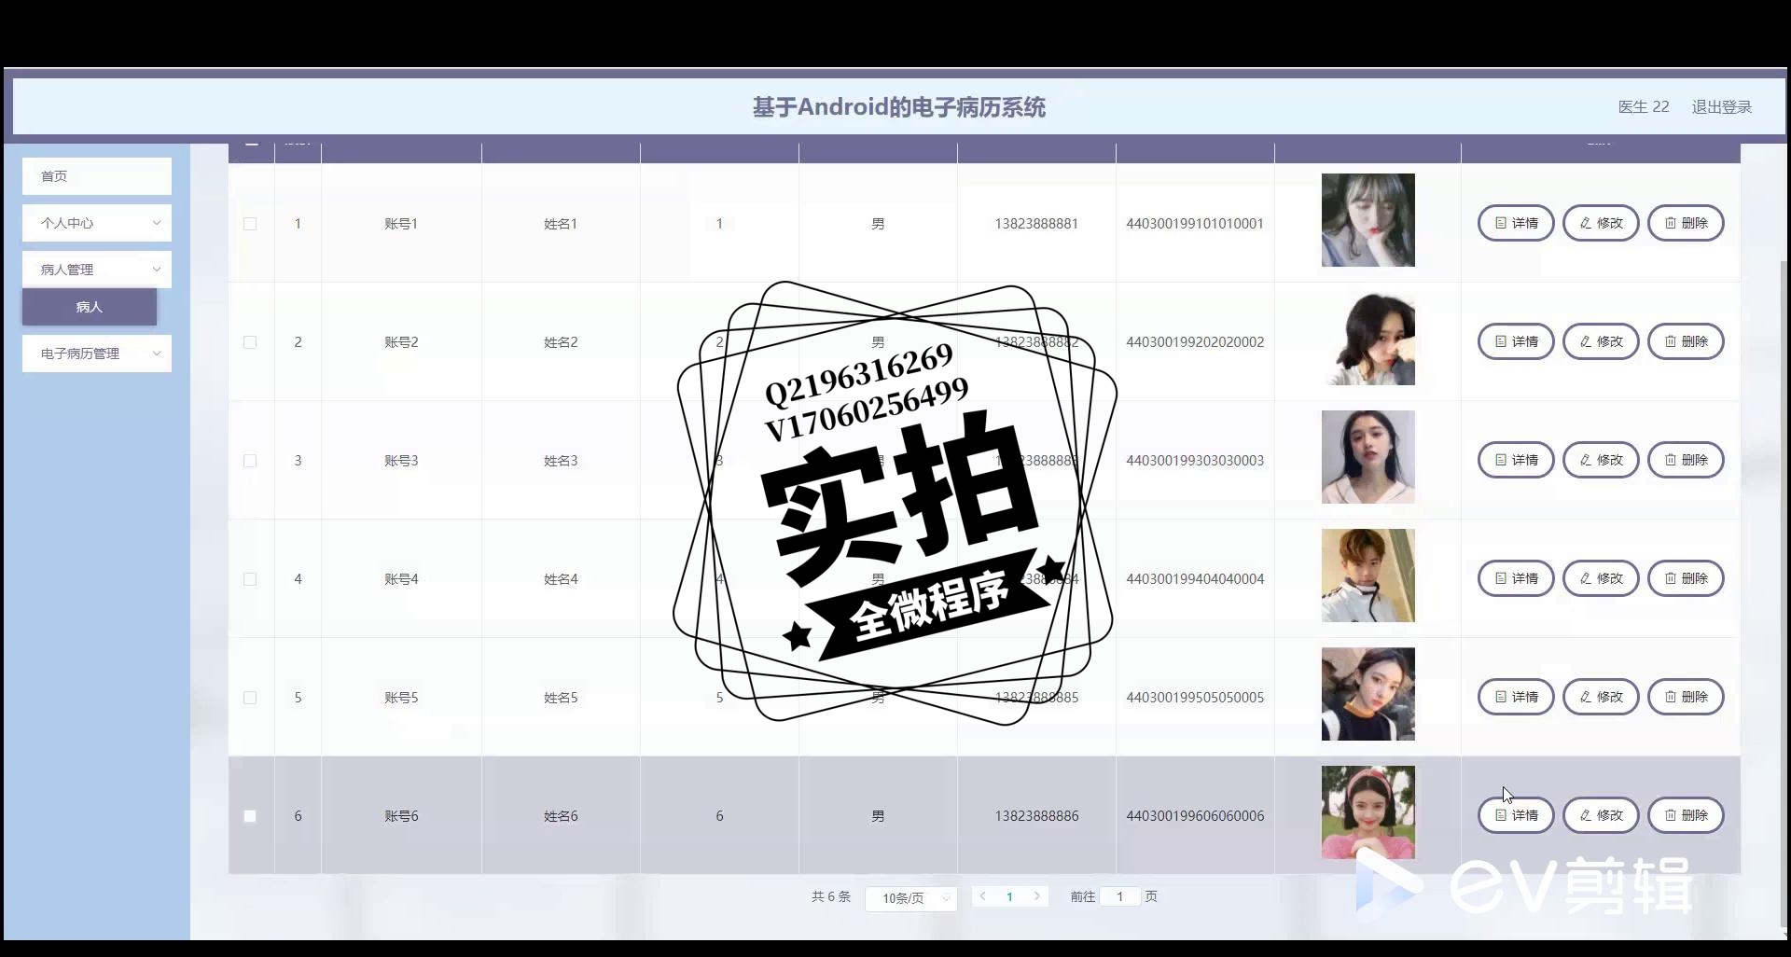
Task: Click the 医生 22 user label
Action: [x=1644, y=107]
